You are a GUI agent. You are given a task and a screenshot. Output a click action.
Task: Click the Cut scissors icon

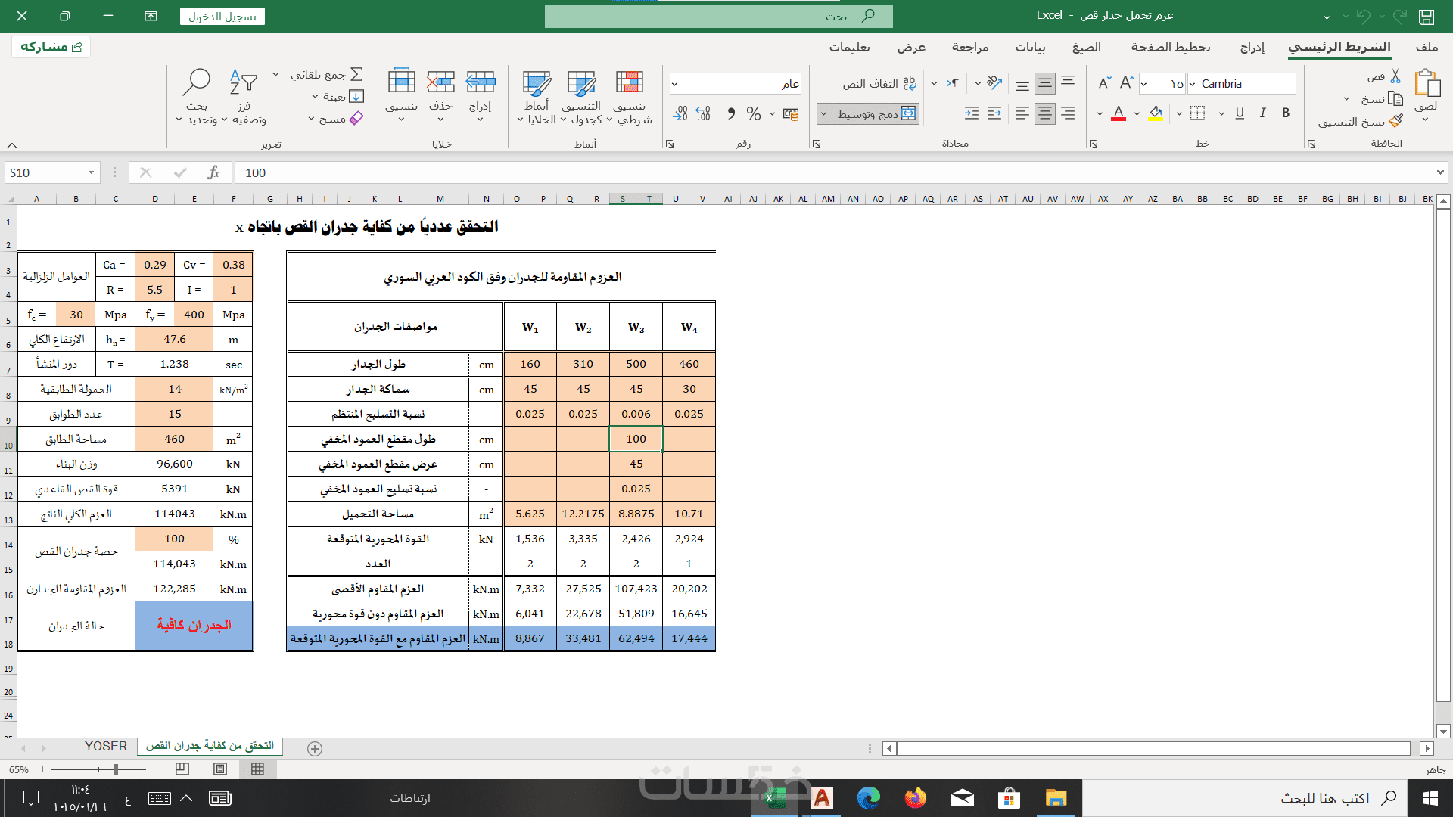coord(1396,76)
